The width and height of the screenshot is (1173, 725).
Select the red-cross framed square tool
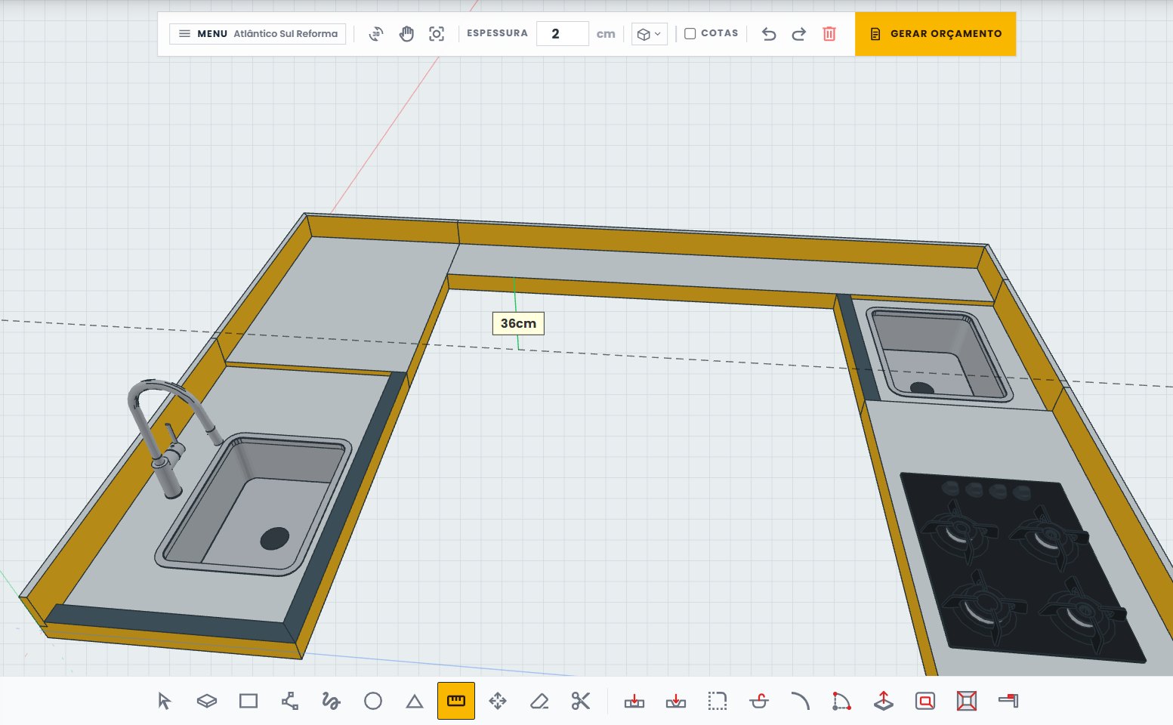pos(967,701)
